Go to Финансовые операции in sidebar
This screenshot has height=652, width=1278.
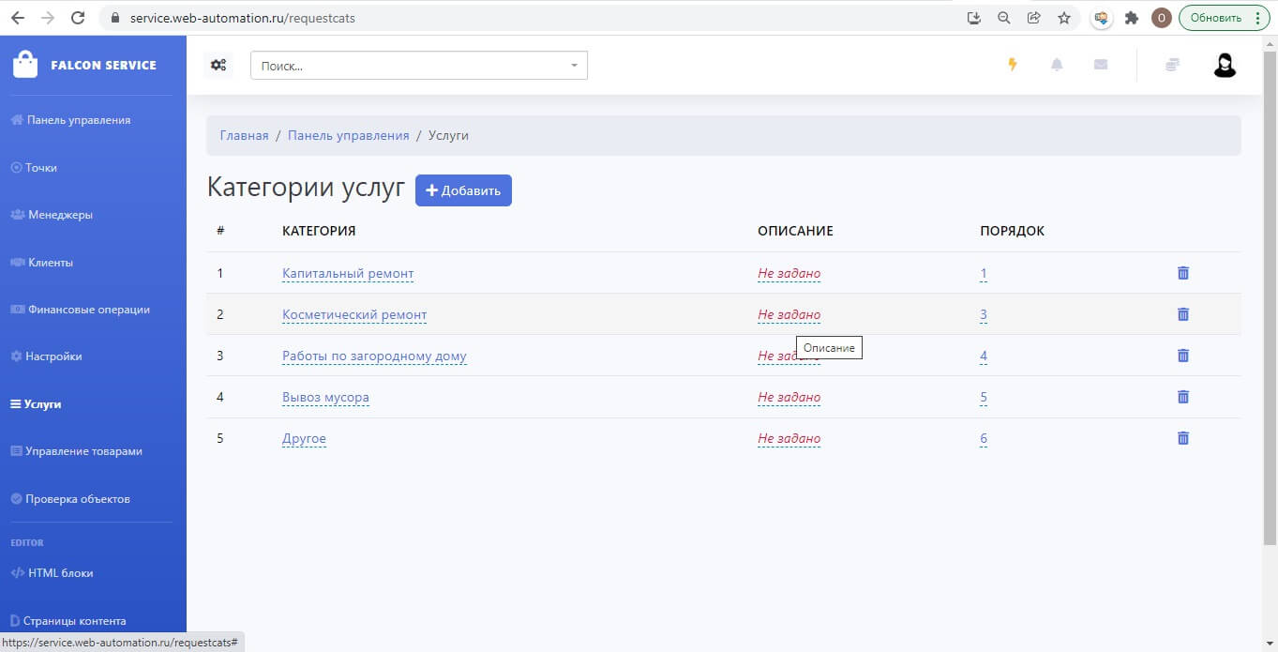pyautogui.click(x=80, y=310)
